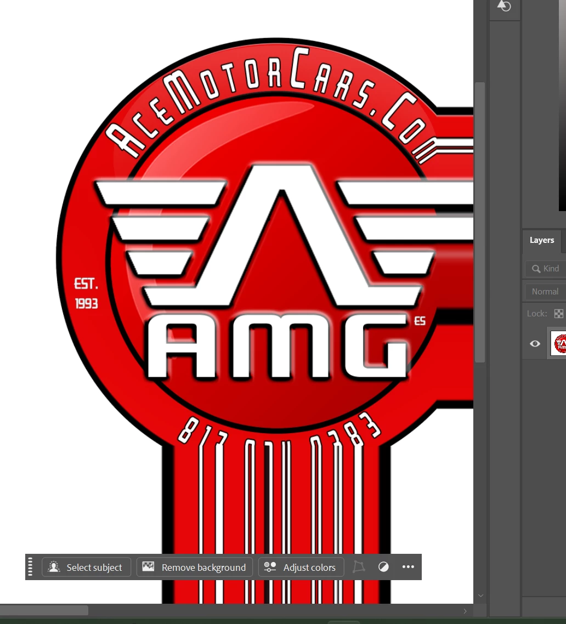
Task: Click the horizontal scrollbar right arrow
Action: click(465, 611)
